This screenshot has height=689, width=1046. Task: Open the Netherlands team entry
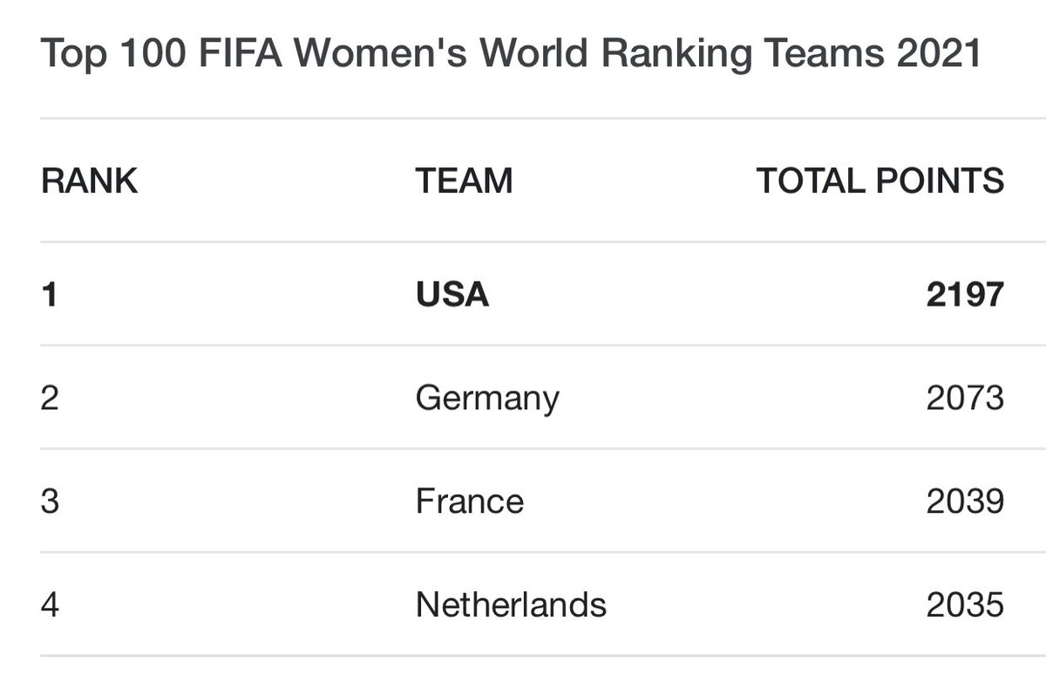[x=511, y=604]
